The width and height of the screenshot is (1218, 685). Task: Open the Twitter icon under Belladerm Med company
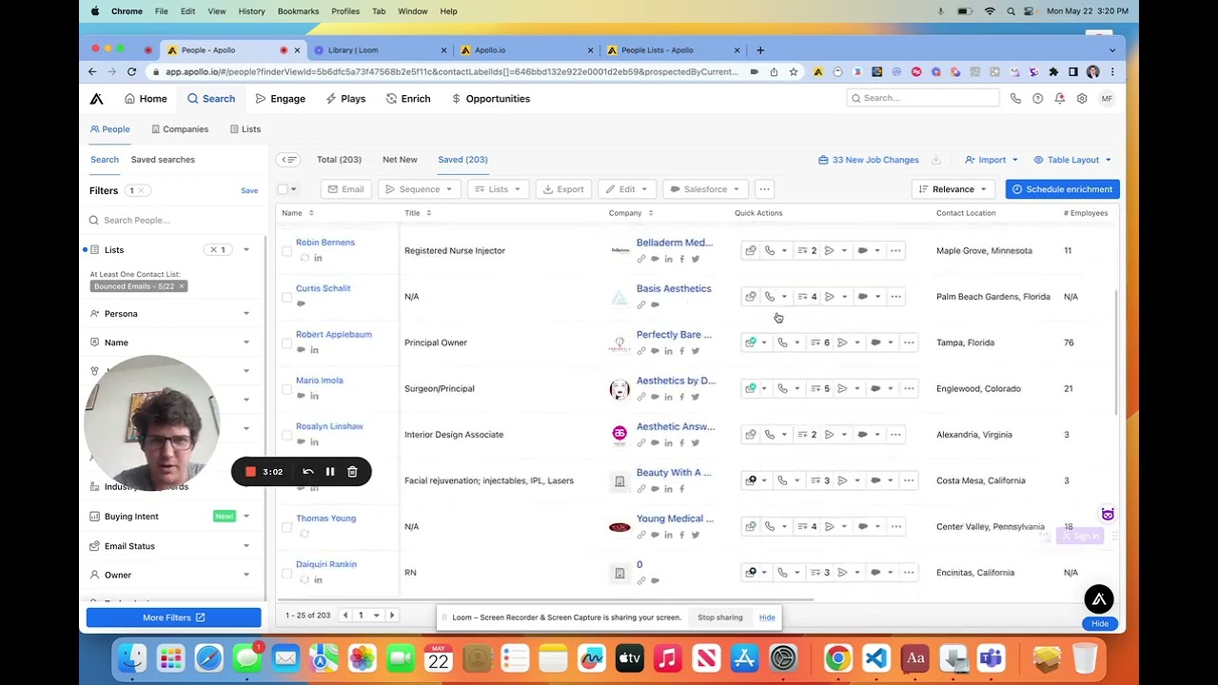[696, 259]
